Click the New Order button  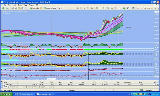(x=34, y=8)
